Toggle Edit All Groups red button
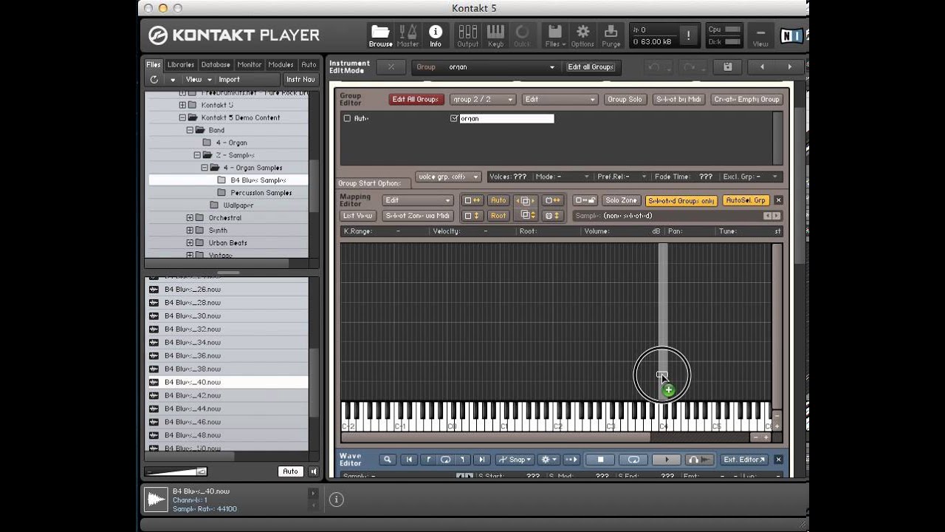The height and width of the screenshot is (532, 945). (x=415, y=99)
